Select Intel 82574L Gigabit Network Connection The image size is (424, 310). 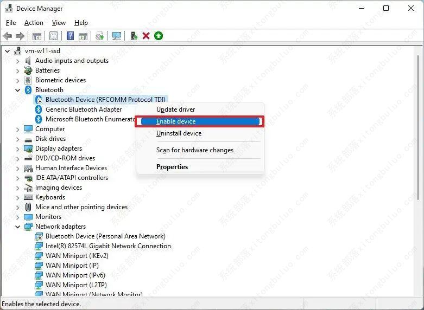click(x=108, y=246)
